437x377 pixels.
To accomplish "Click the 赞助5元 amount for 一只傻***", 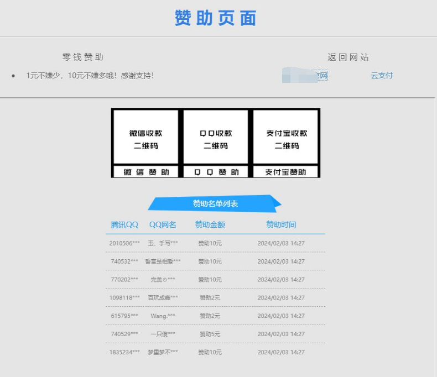I will tap(210, 334).
